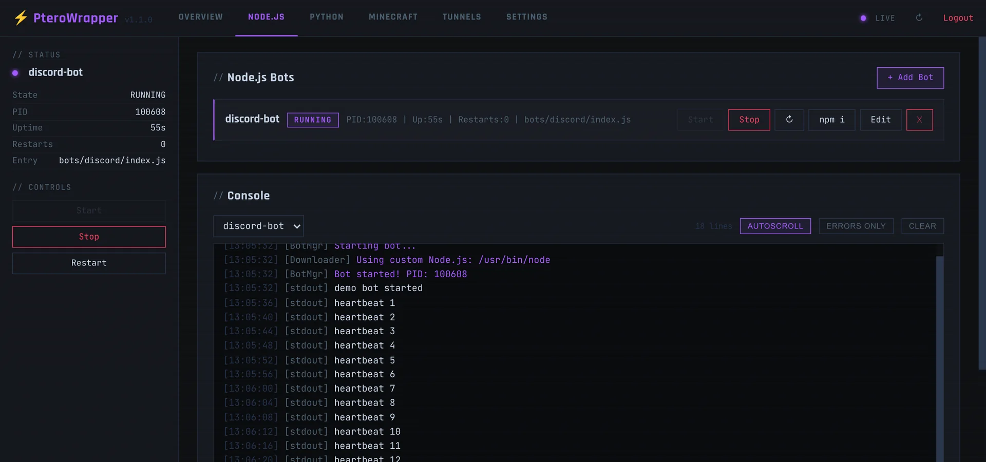The height and width of the screenshot is (462, 986).
Task: Run npm i for discord-bot
Action: pos(831,120)
